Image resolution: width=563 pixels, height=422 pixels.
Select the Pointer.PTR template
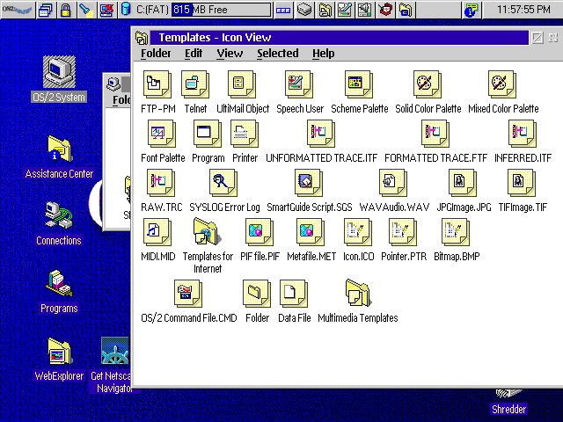[x=403, y=232]
